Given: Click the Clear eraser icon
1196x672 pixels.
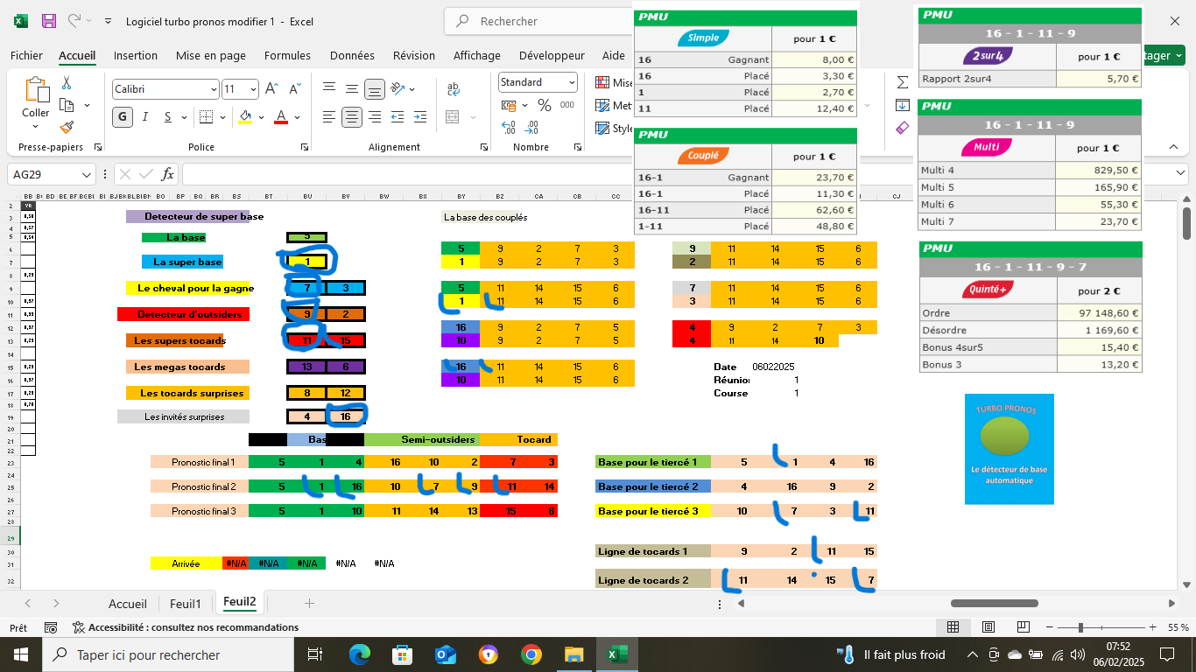Looking at the screenshot, I should (x=903, y=128).
